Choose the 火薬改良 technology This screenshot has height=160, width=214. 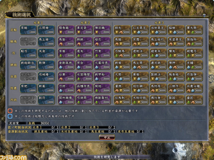(x=102, y=65)
